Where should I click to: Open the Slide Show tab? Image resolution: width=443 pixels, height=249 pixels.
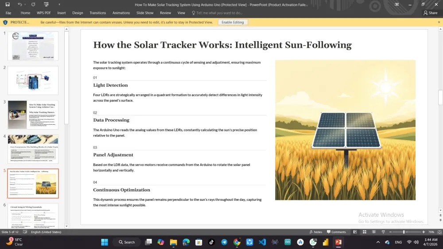coord(145,13)
